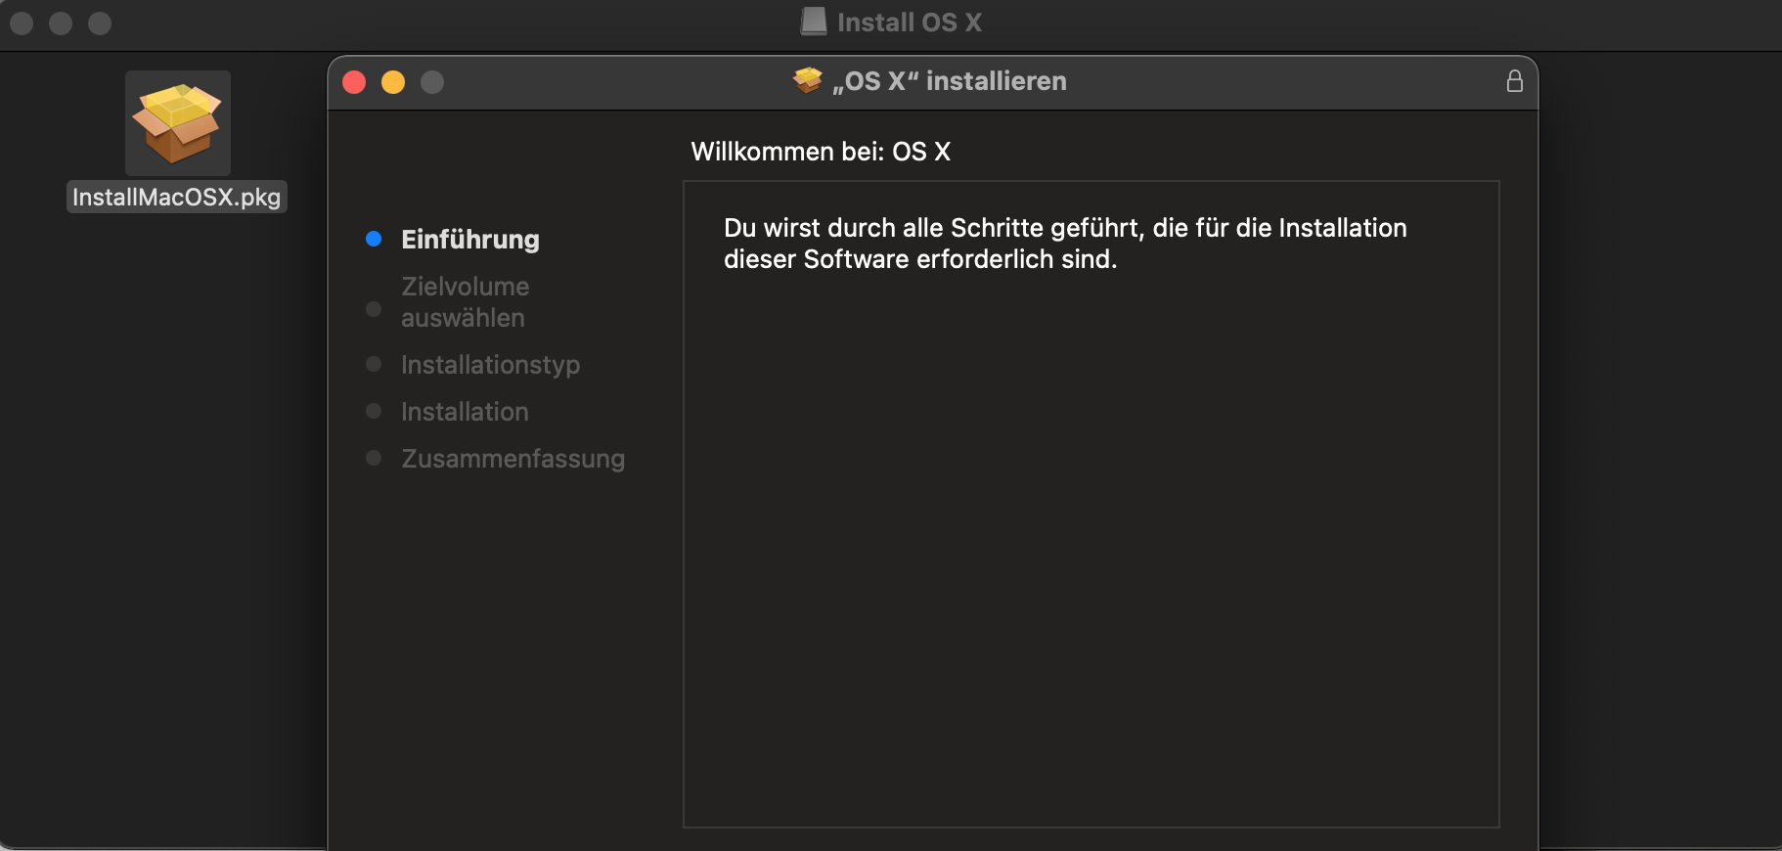The width and height of the screenshot is (1782, 851).
Task: Click the welcome text starting with Du wirst
Action: [1064, 244]
